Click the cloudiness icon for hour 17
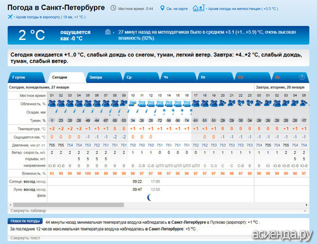 [x=196, y=103]
